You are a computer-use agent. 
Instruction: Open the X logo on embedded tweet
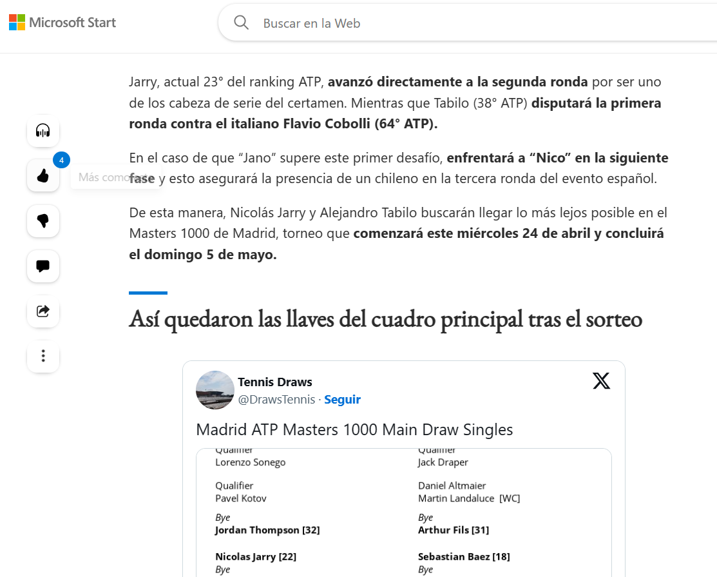click(x=601, y=381)
